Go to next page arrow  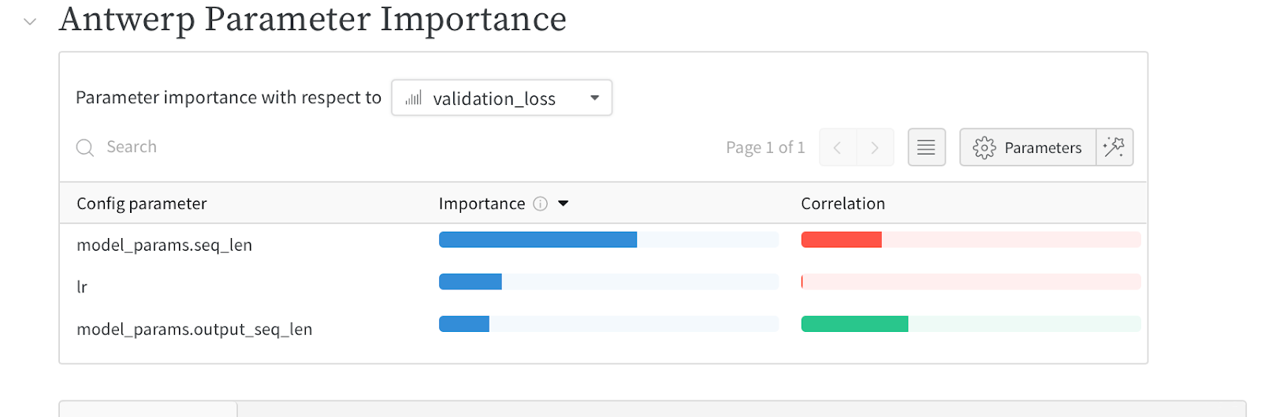(x=875, y=147)
